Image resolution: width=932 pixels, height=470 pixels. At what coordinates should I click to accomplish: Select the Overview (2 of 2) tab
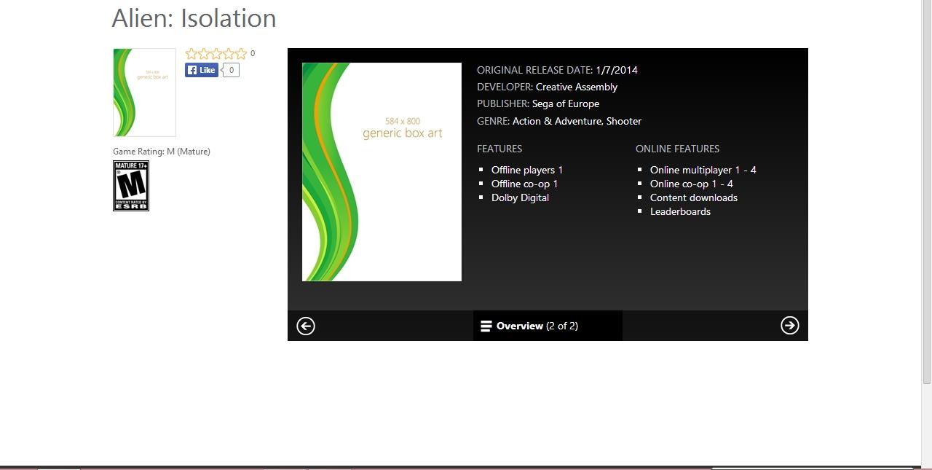(548, 326)
